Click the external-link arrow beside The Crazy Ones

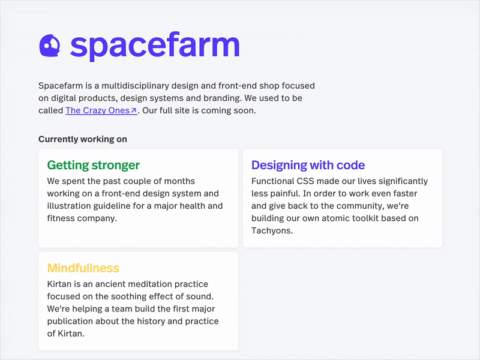(133, 110)
